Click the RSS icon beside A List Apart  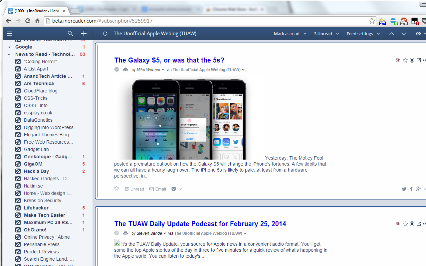click(x=18, y=69)
